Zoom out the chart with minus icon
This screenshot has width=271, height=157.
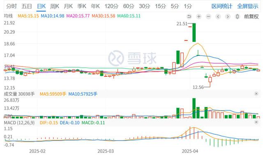tap(209, 16)
